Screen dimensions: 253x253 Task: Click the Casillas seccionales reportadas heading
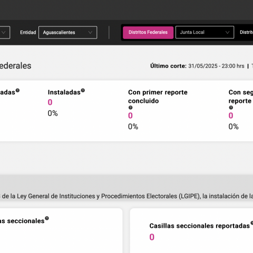click(200, 226)
